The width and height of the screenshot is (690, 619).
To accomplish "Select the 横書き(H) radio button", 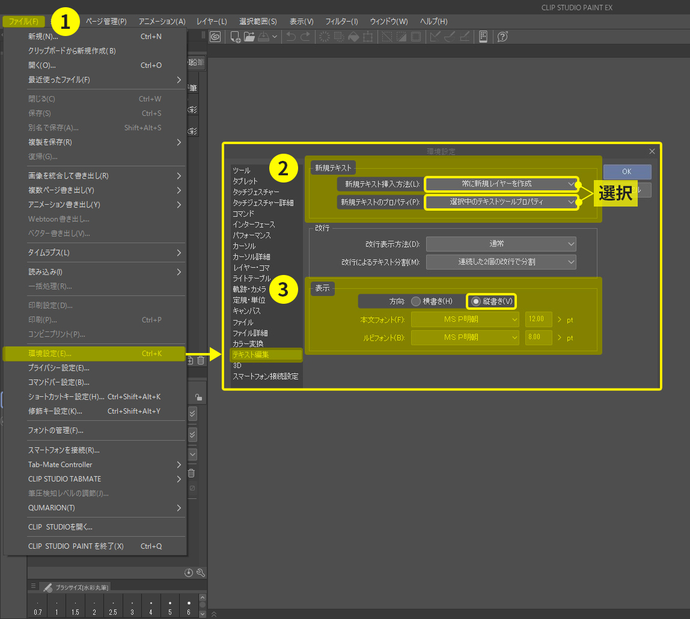I will (416, 301).
